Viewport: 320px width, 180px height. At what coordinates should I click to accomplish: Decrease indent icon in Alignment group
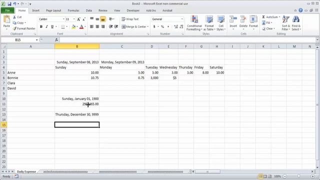[110, 26]
